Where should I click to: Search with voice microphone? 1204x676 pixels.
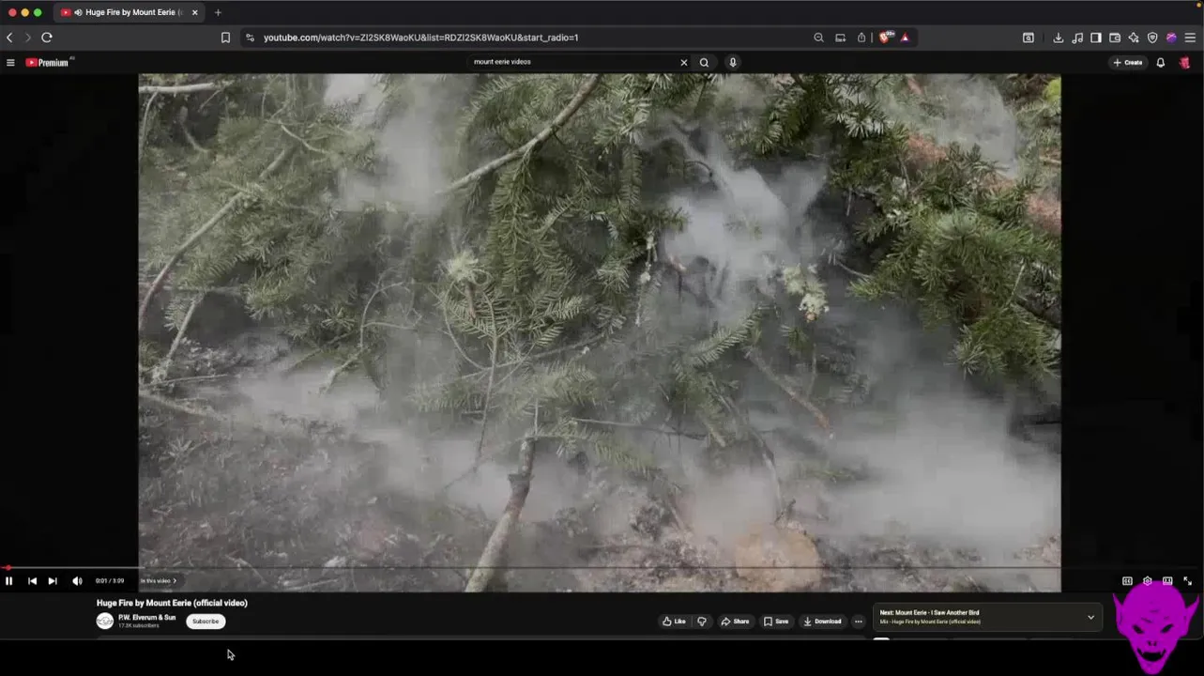point(733,63)
